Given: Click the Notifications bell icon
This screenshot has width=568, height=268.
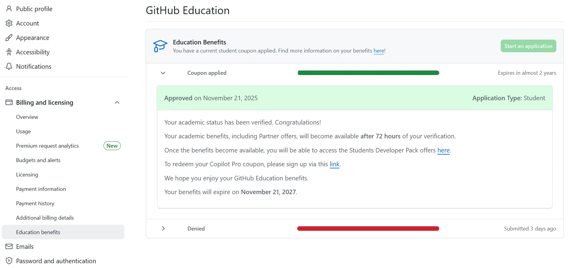Looking at the screenshot, I should [x=9, y=66].
